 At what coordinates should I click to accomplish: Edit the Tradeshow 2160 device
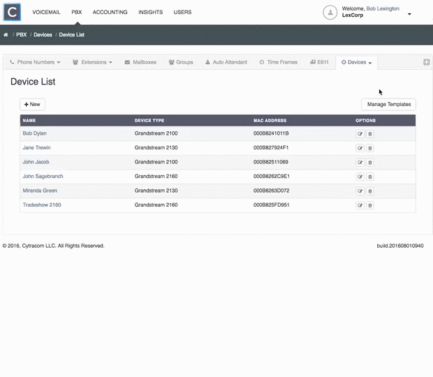(360, 205)
